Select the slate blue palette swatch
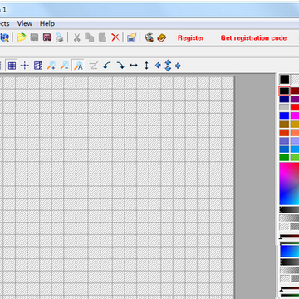299x299 pixels. pos(284,141)
